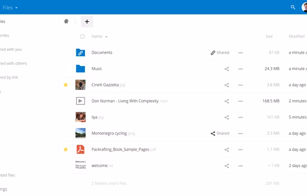Open the Music folder icon
Viewport: 307px width, 196px height.
coord(80,69)
